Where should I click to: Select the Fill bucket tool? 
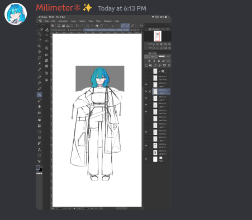pos(39,120)
